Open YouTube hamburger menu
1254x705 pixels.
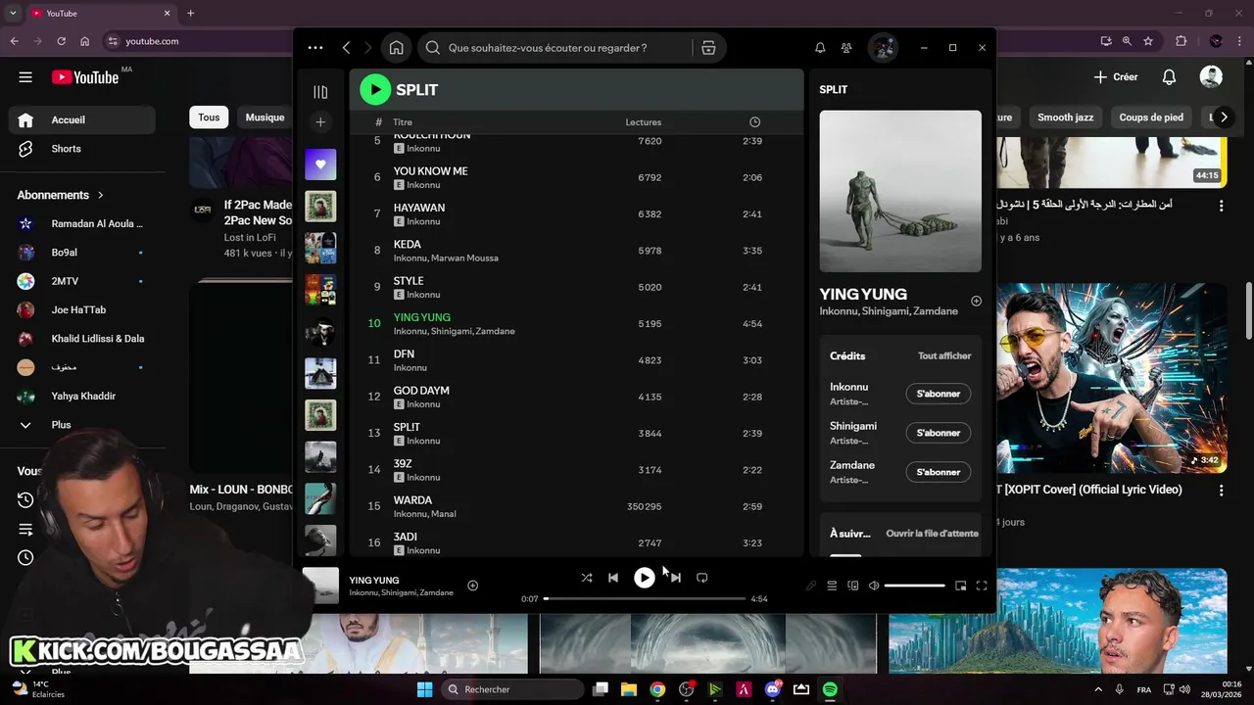click(25, 77)
